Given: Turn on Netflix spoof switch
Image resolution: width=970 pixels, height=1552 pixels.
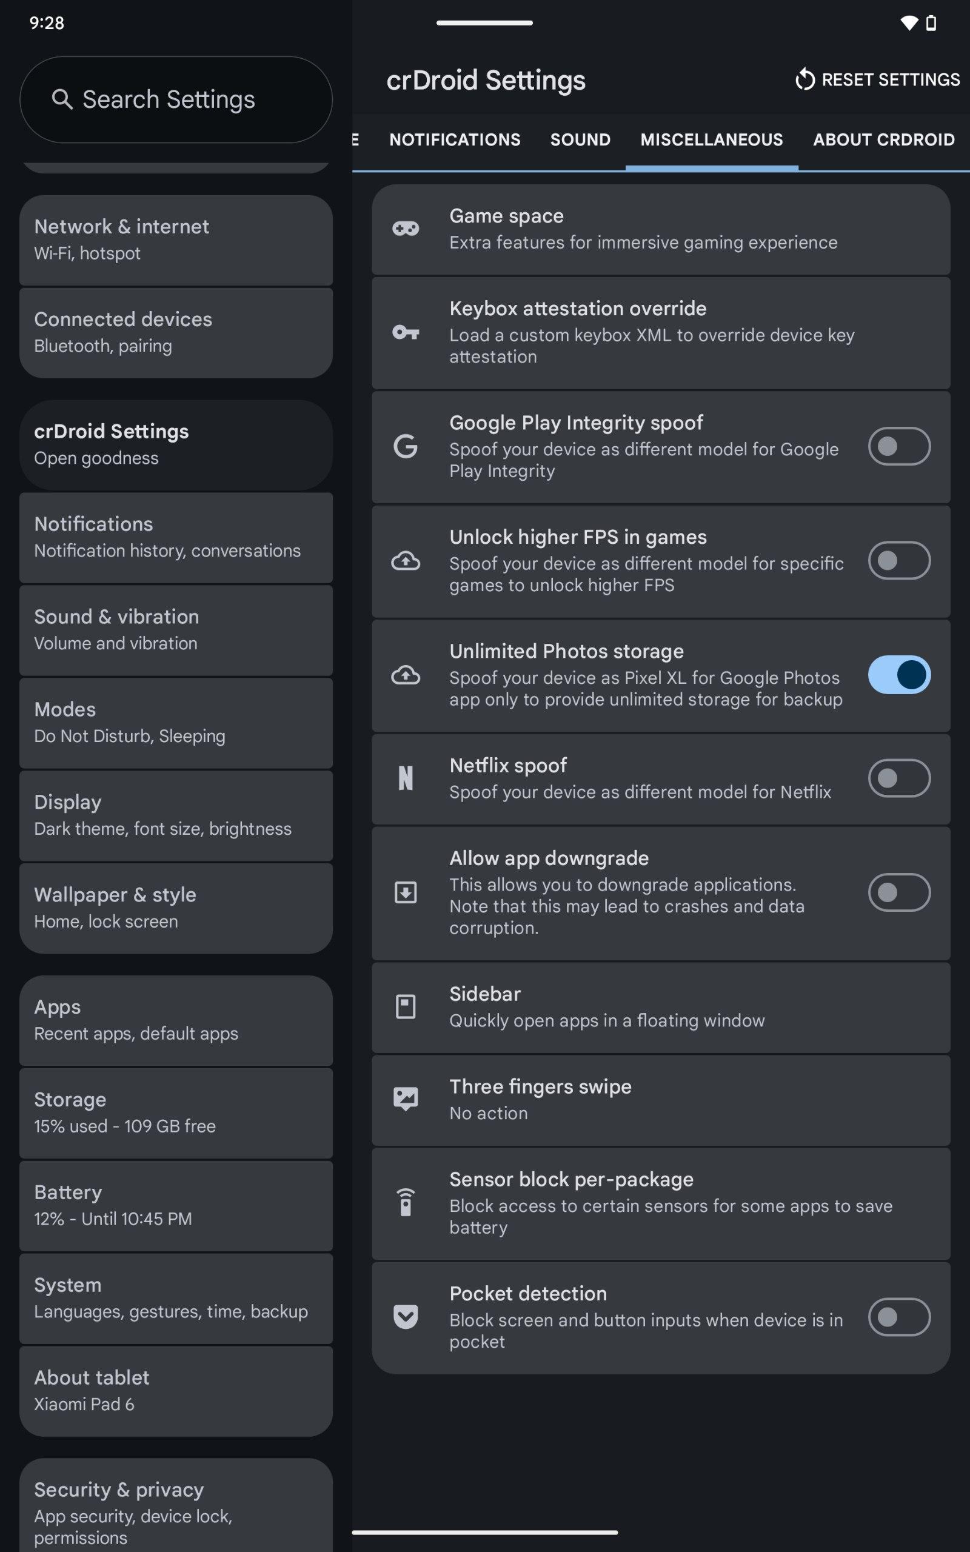Looking at the screenshot, I should [899, 778].
